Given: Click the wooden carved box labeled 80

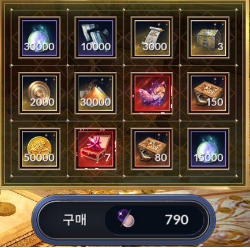Looking at the screenshot, I should click(x=151, y=149).
